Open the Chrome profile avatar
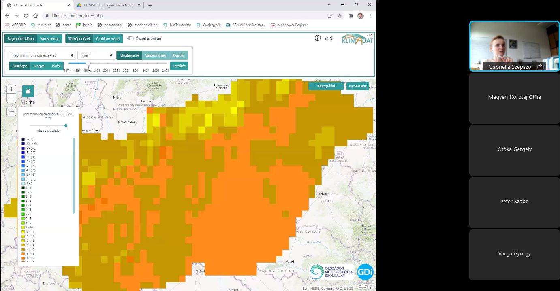Screen dimensions: 560x291 361,16
